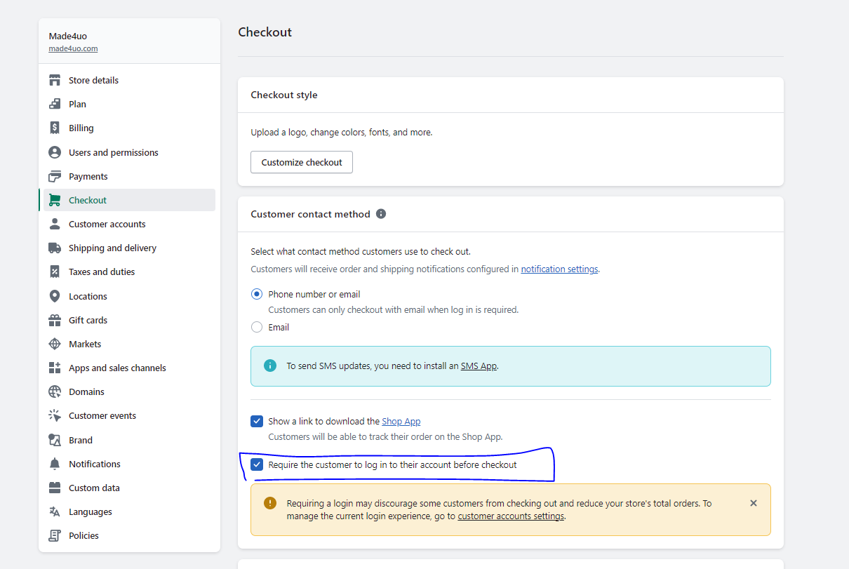Image resolution: width=849 pixels, height=569 pixels.
Task: Open Apps and sales channels menu item
Action: point(117,368)
